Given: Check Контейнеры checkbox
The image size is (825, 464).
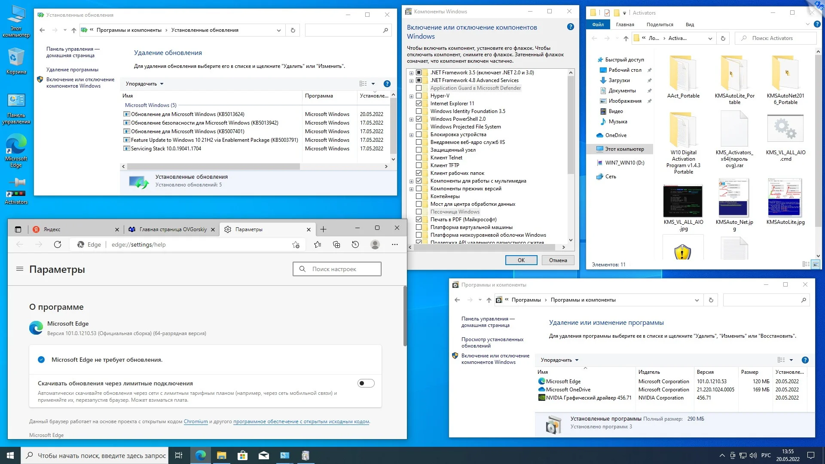Looking at the screenshot, I should (419, 196).
